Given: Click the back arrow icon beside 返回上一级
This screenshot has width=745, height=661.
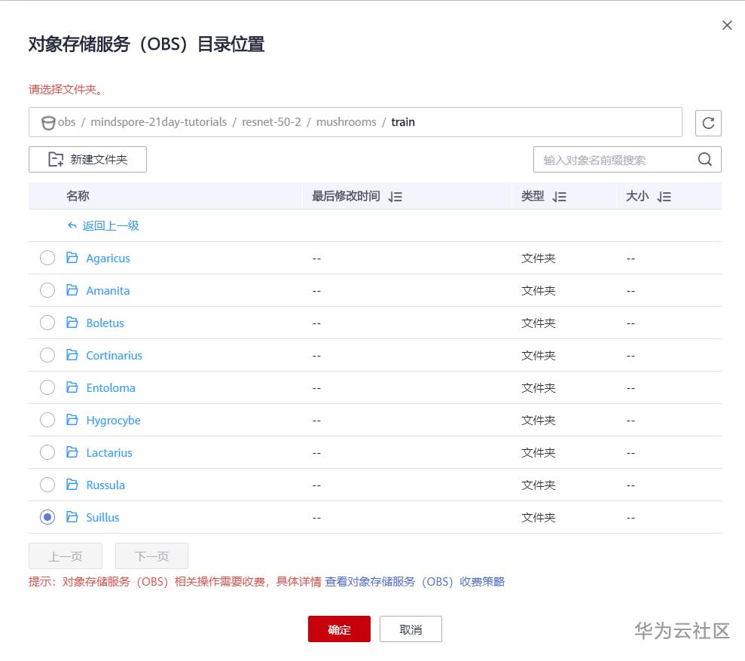Looking at the screenshot, I should click(x=72, y=225).
